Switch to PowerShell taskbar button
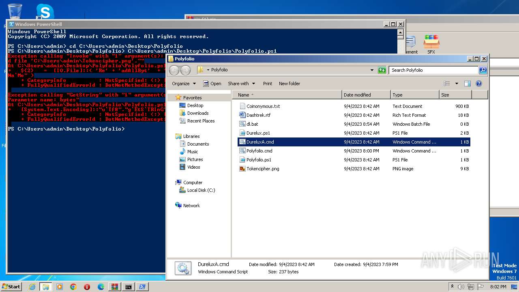 click(x=142, y=287)
